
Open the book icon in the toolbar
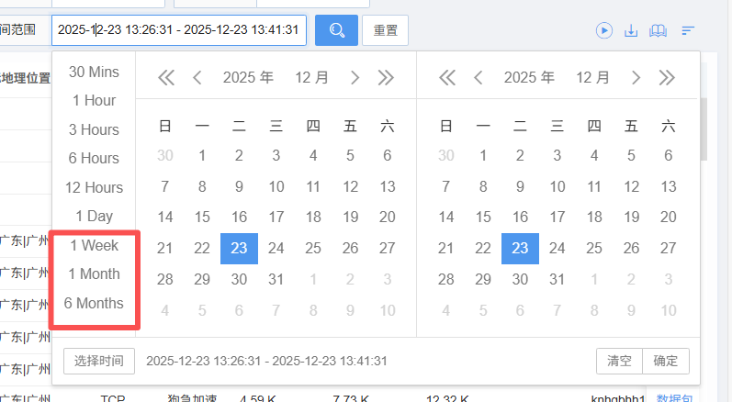[658, 30]
